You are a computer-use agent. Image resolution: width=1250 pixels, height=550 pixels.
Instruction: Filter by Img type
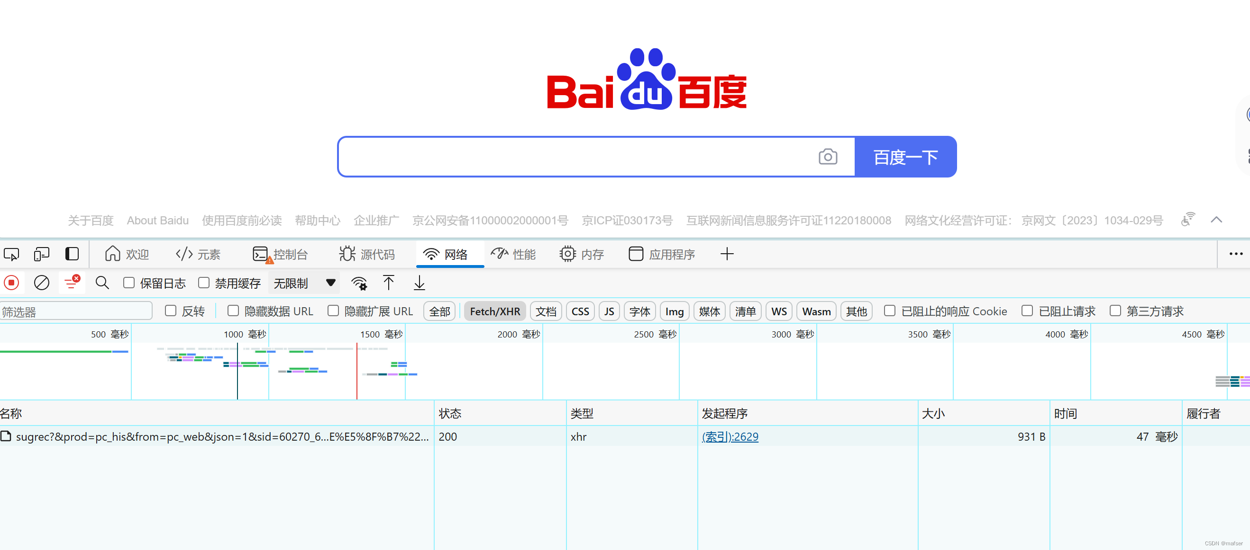click(x=675, y=311)
